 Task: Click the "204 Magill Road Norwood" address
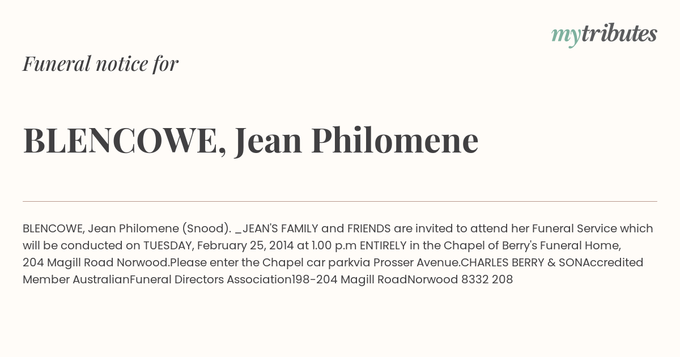coord(96,262)
